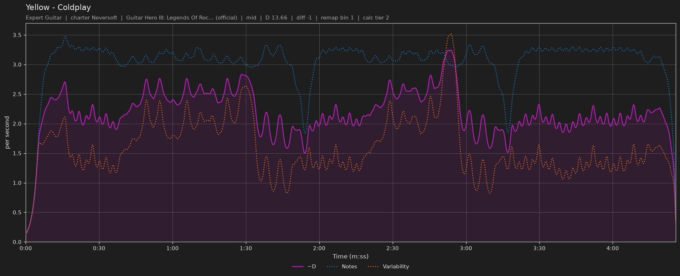The height and width of the screenshot is (276, 680).
Task: Click the 0:00 x-axis tick label
Action: click(x=26, y=249)
